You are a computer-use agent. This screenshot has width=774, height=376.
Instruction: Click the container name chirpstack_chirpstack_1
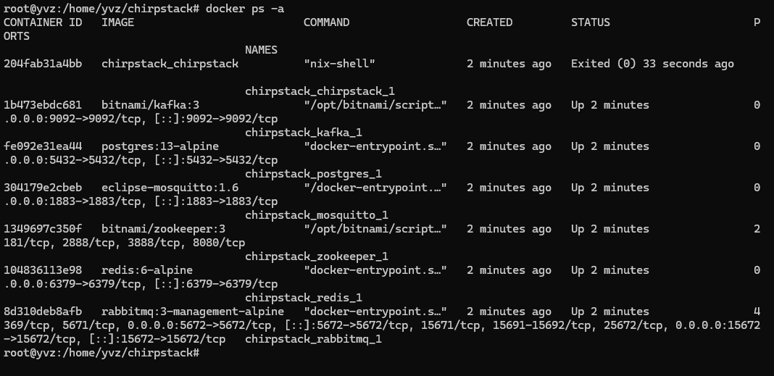(320, 92)
